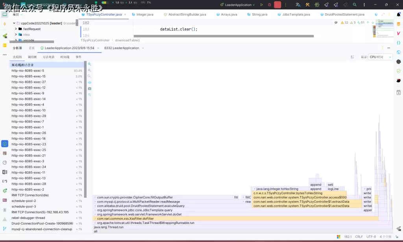Open the CPU 时间 display dropdown
The height and width of the screenshot is (242, 403).
tap(380, 57)
